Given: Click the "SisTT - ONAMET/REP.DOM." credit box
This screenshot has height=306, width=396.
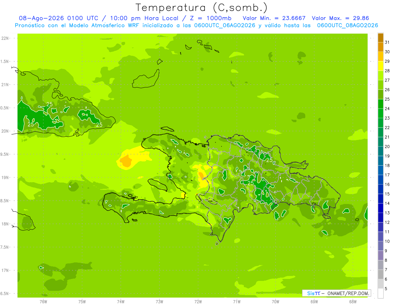Looking at the screenshot, I should pyautogui.click(x=336, y=293).
